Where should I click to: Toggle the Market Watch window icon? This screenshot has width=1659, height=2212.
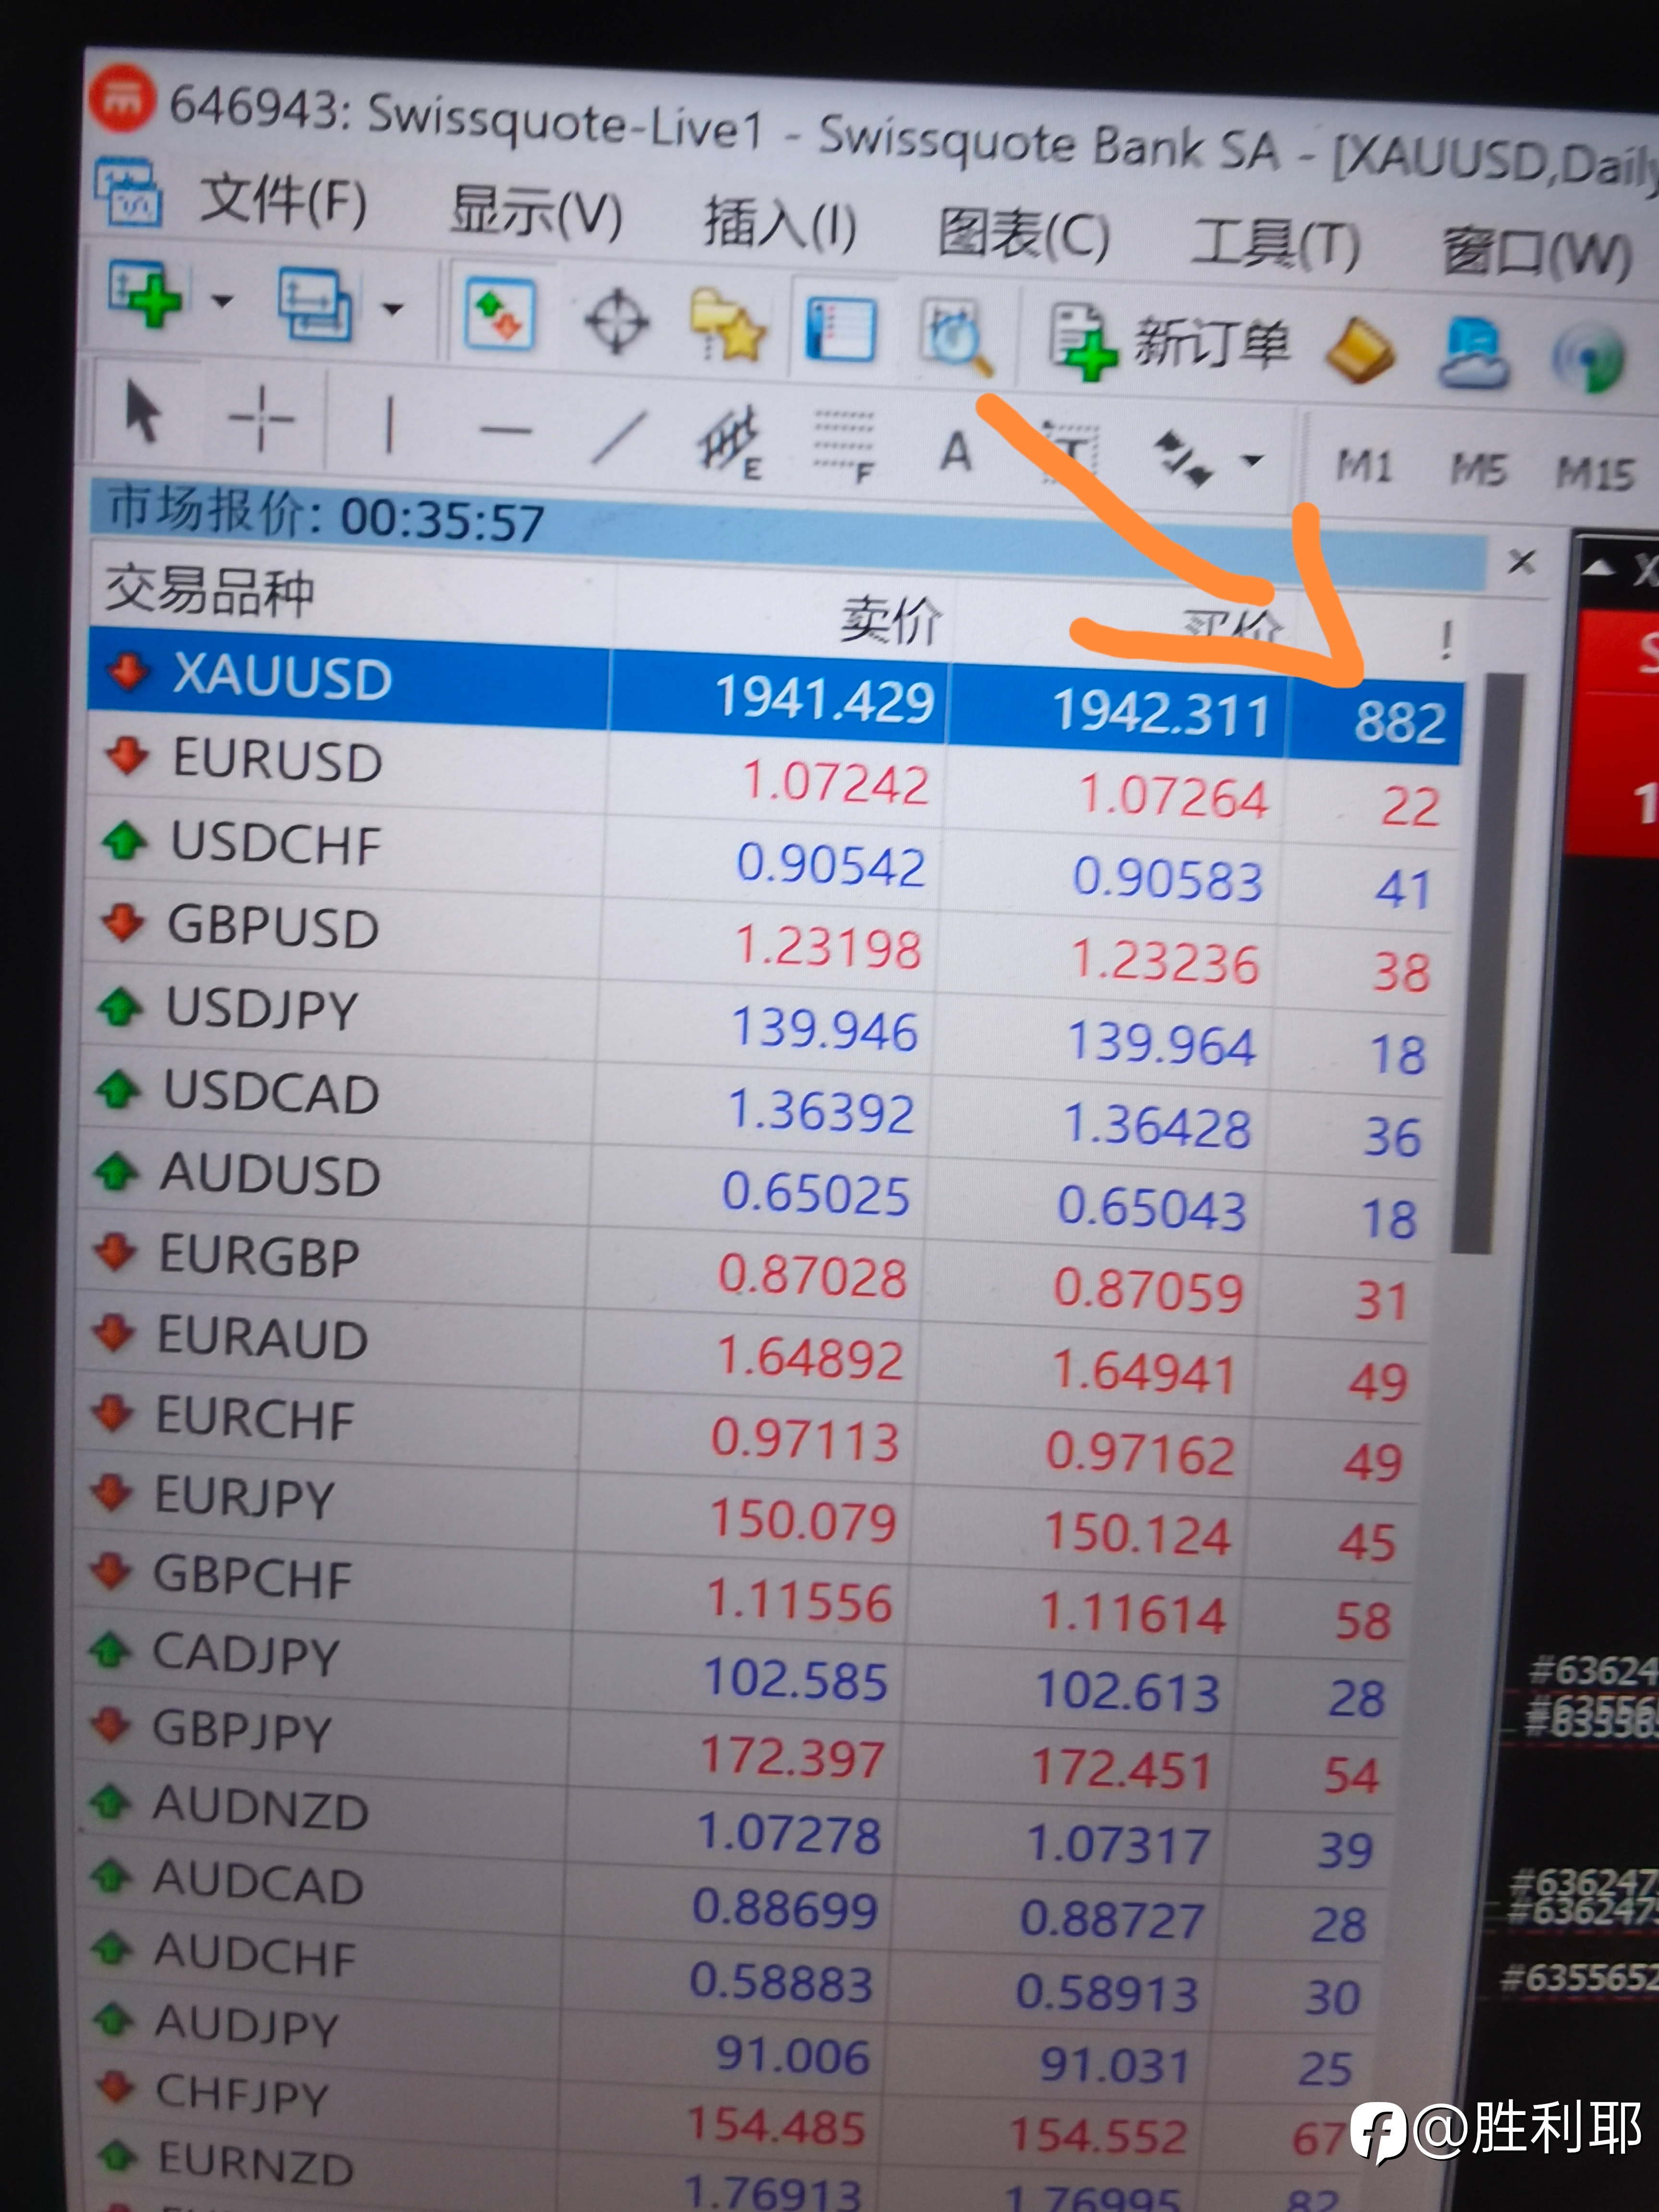point(499,314)
